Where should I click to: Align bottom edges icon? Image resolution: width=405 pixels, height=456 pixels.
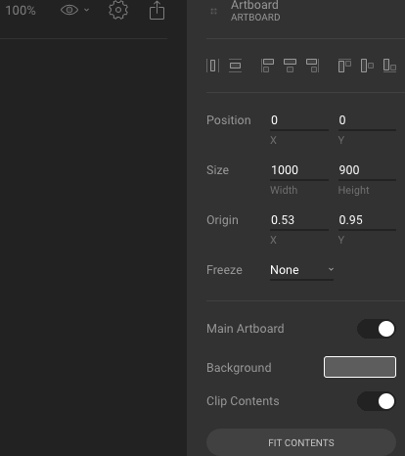pyautogui.click(x=389, y=66)
